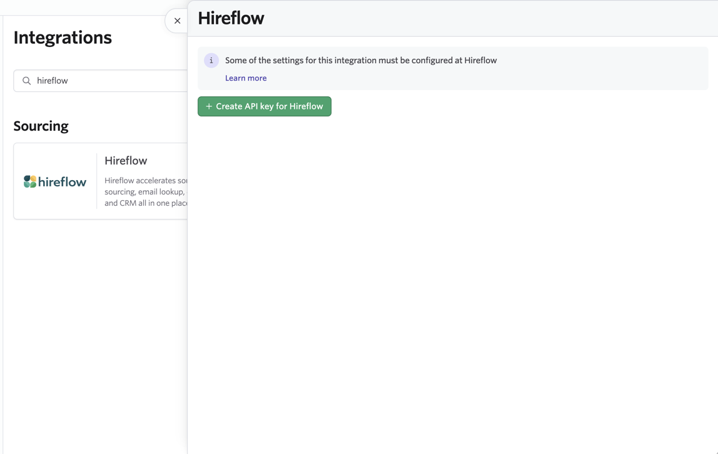Select the Hireflow card description text
Image resolution: width=718 pixels, height=454 pixels.
[x=146, y=192]
